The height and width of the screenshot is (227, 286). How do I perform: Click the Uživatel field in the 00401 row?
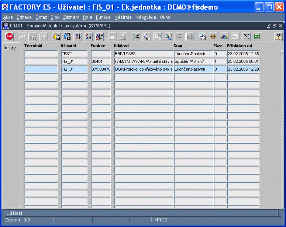coord(74,61)
